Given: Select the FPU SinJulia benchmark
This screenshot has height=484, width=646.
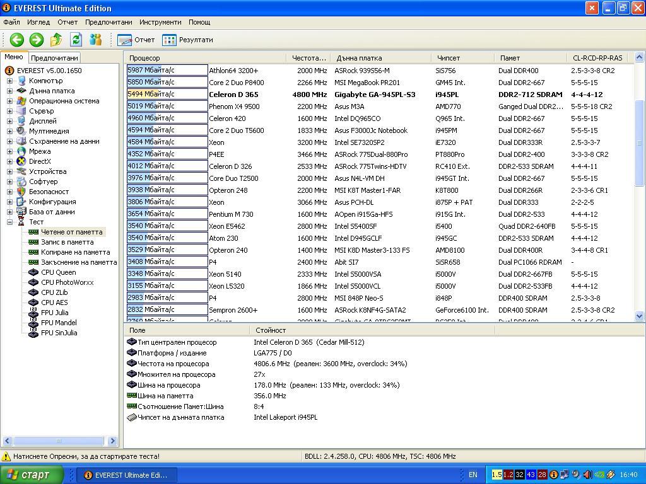Looking at the screenshot, I should [59, 333].
